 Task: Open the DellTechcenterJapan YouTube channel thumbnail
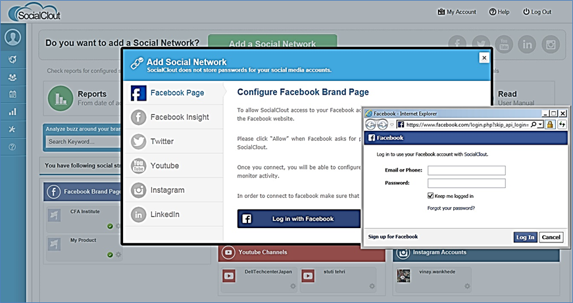[229, 276]
